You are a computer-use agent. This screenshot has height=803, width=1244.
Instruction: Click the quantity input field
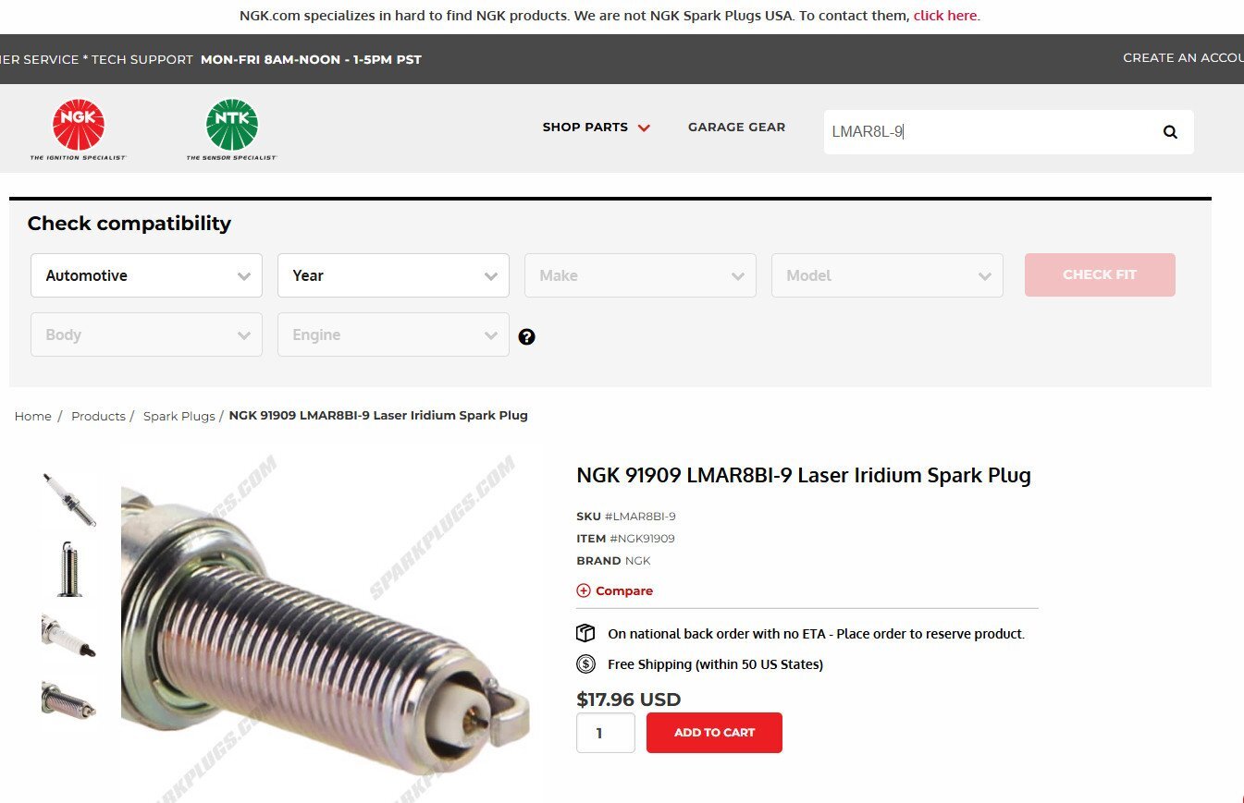(x=606, y=733)
